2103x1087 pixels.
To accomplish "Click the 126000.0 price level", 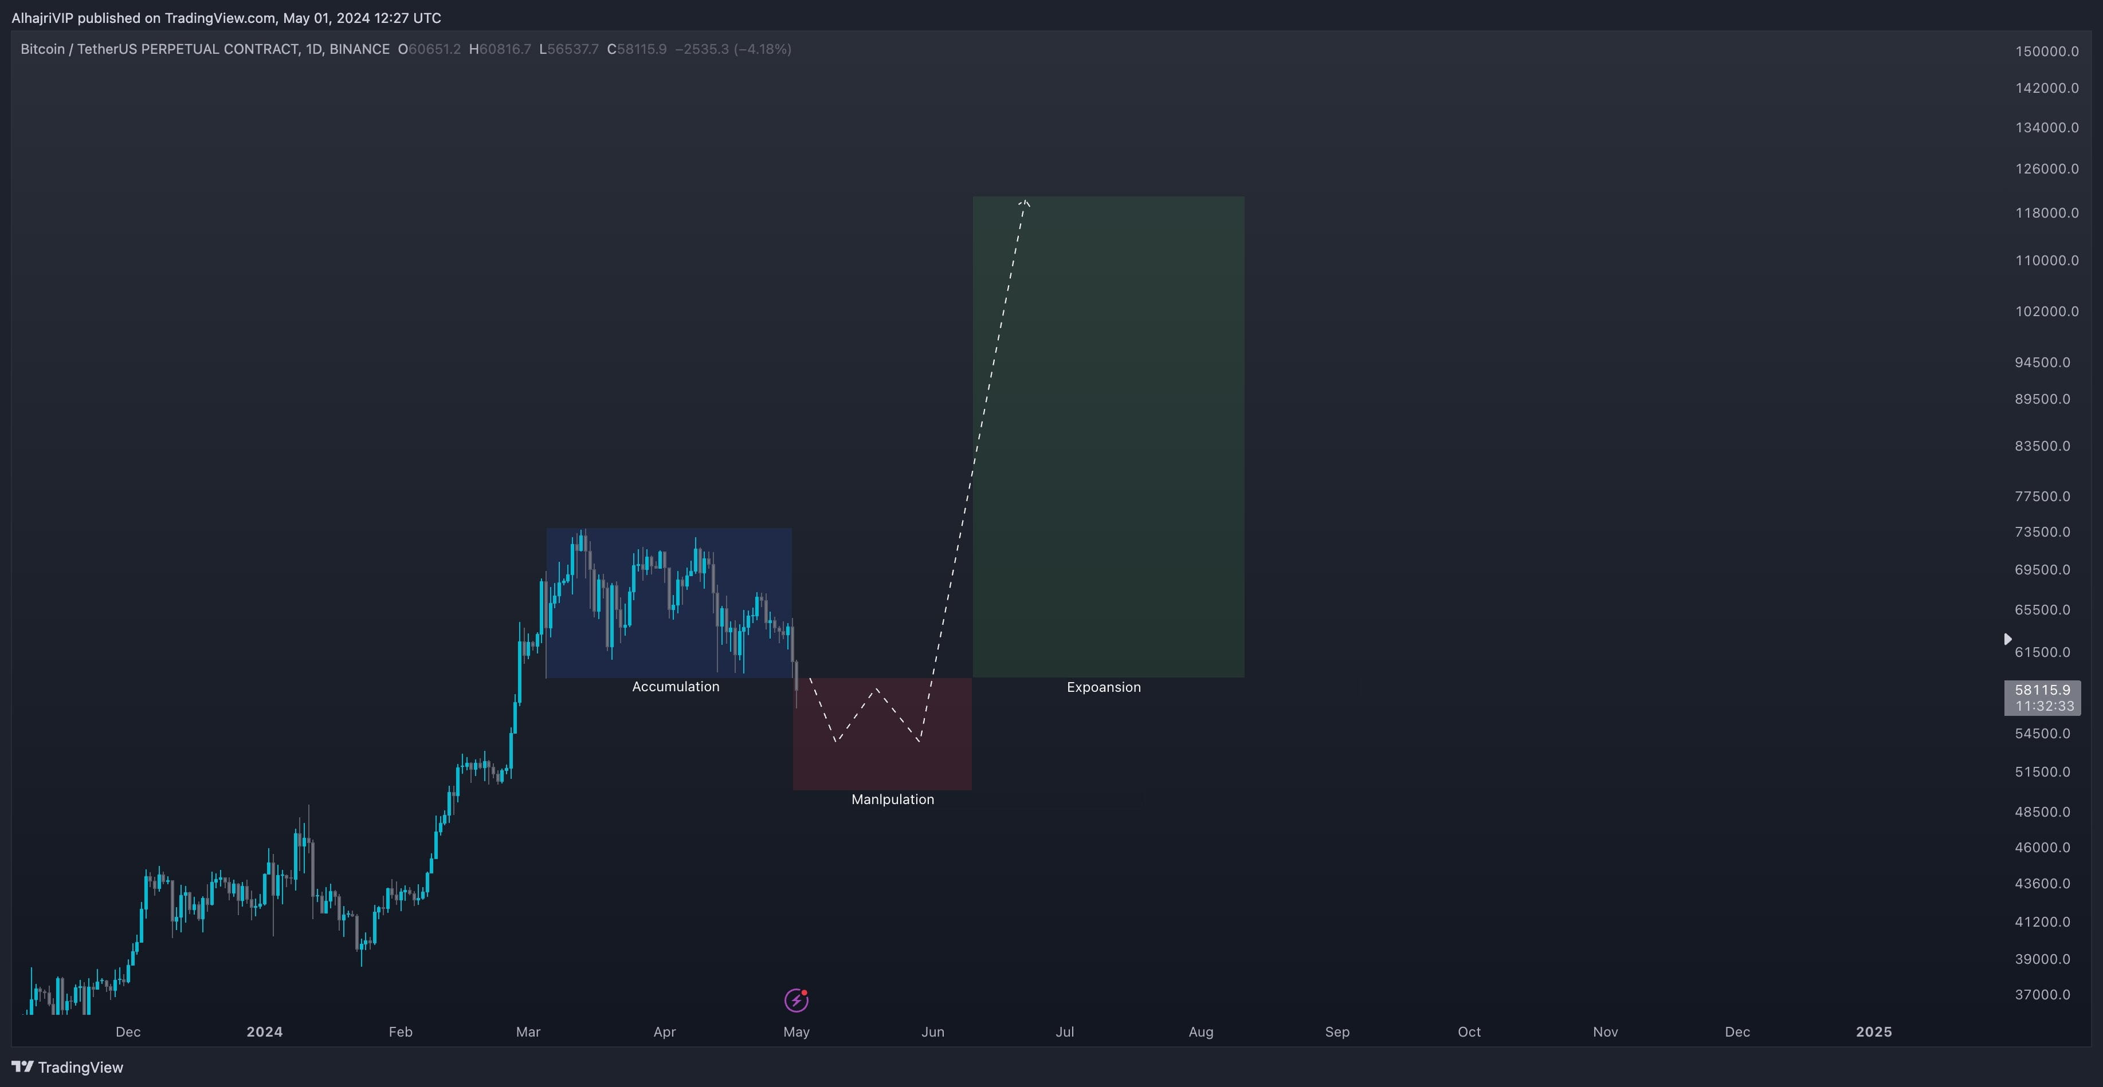I will tap(2047, 169).
